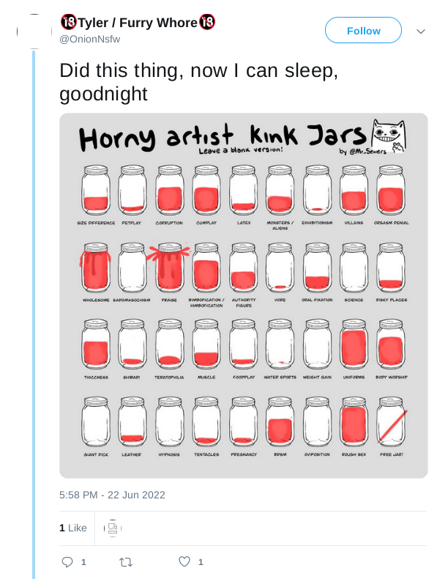
Task: Click the grinning cat drawing in the image
Action: point(388,136)
